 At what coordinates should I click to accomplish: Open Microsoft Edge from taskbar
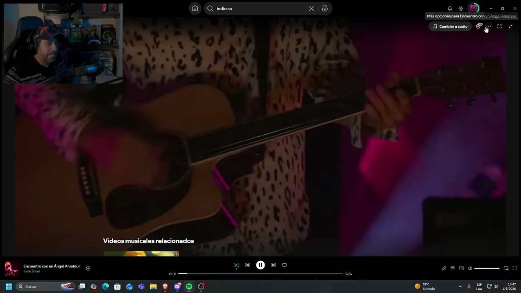tap(105, 286)
